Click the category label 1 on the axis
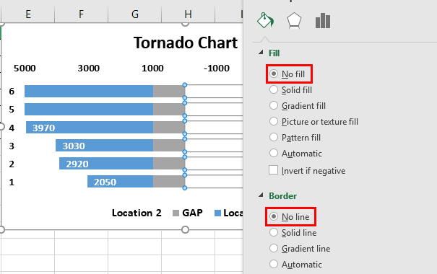 tap(12, 182)
